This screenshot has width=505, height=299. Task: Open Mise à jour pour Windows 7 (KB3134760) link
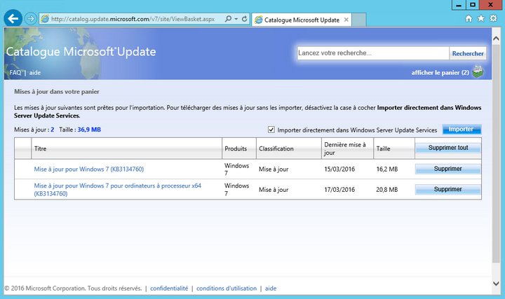(x=89, y=169)
